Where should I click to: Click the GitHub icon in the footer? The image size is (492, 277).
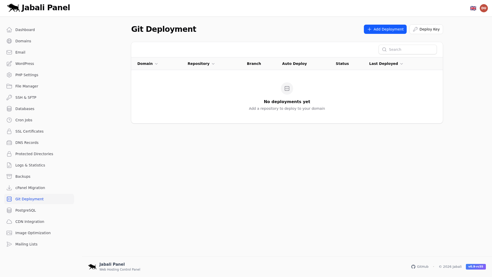413,267
